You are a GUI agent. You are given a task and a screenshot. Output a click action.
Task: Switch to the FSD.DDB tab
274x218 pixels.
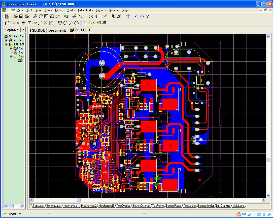click(38, 30)
